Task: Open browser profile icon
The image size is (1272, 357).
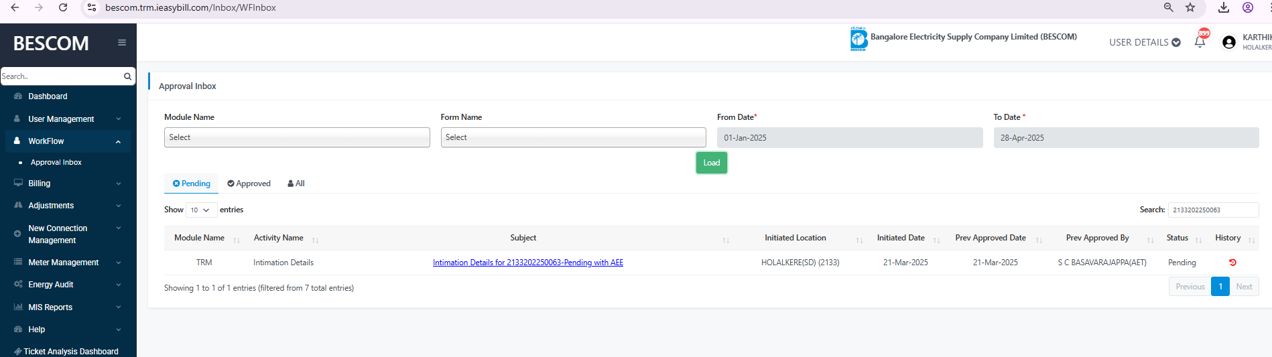Action: click(x=1248, y=7)
